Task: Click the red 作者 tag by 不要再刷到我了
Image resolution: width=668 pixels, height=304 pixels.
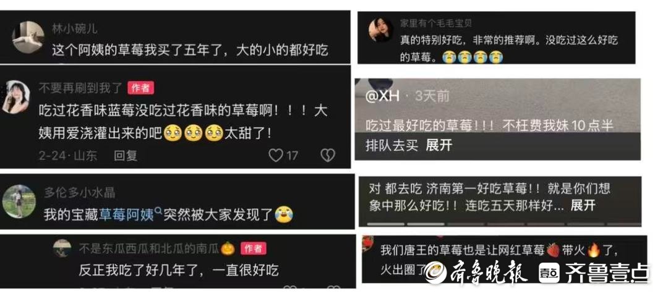Action: tap(140, 88)
